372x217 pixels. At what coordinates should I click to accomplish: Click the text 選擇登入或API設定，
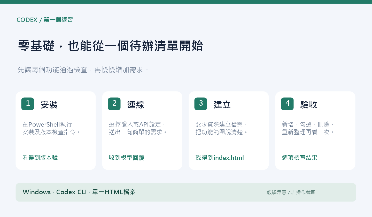coord(137,124)
